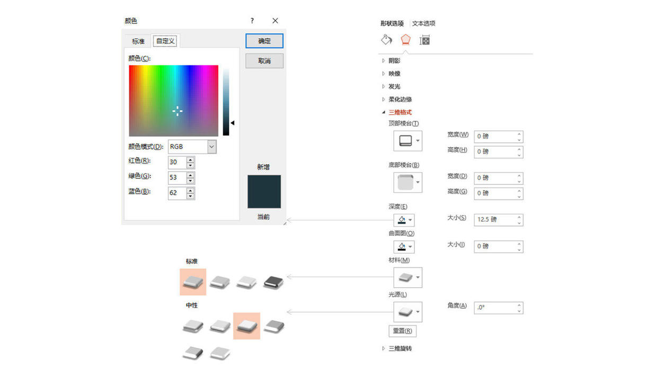Open the 颜色模式 RGB combo box
The width and height of the screenshot is (657, 369).
click(192, 147)
